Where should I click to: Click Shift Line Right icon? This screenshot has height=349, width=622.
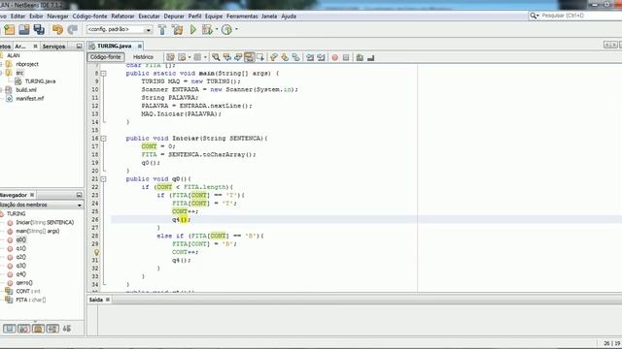322,57
